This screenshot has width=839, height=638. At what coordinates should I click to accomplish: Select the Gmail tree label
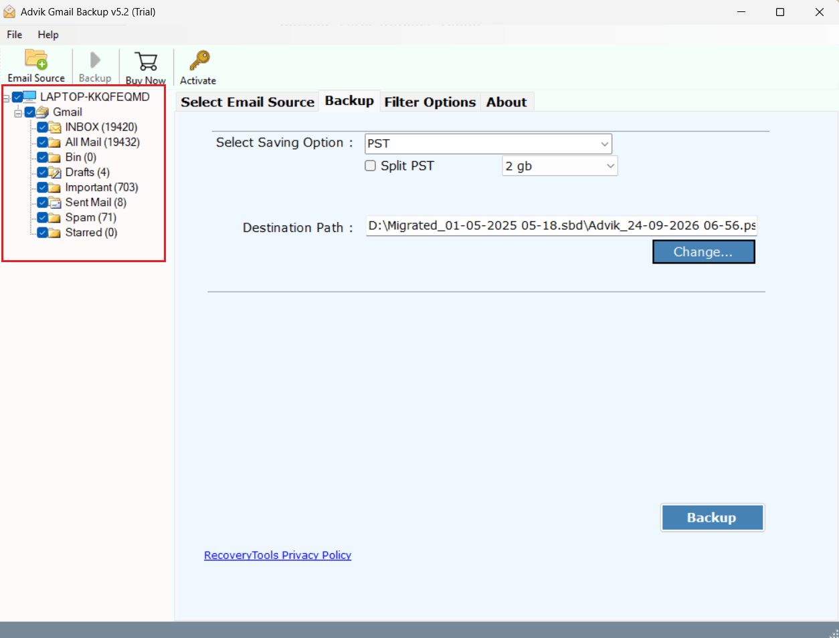pos(68,112)
